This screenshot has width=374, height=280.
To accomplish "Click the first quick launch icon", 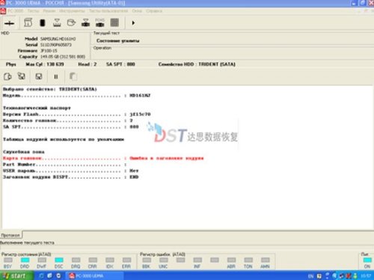I will [42, 276].
